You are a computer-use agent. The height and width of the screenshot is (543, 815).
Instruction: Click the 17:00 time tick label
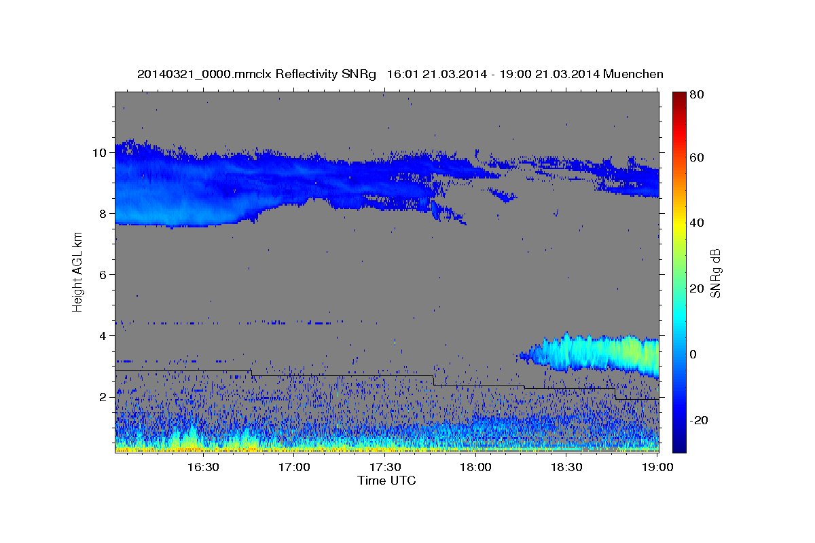[294, 467]
